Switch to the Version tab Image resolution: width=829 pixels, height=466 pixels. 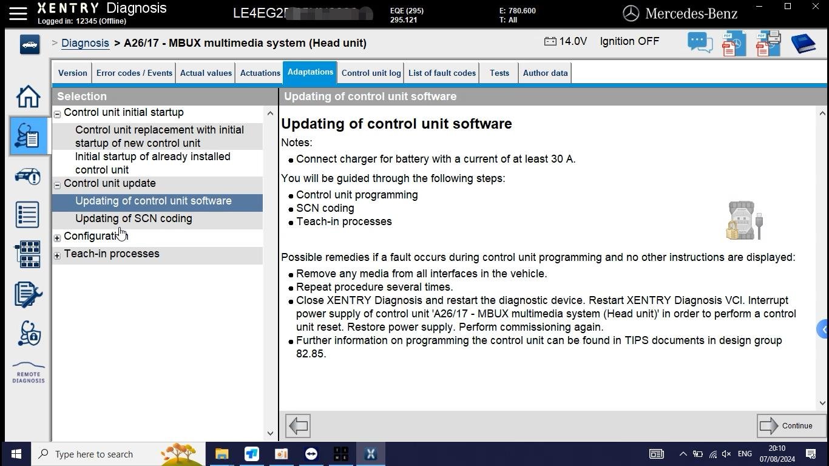click(x=73, y=73)
